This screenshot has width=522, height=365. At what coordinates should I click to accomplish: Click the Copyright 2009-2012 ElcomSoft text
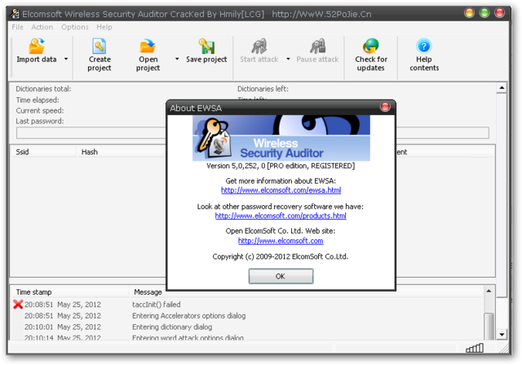[x=281, y=256]
